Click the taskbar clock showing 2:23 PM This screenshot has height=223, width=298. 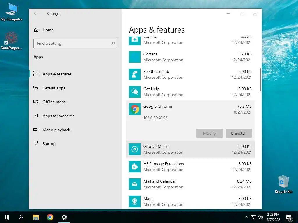(273, 217)
